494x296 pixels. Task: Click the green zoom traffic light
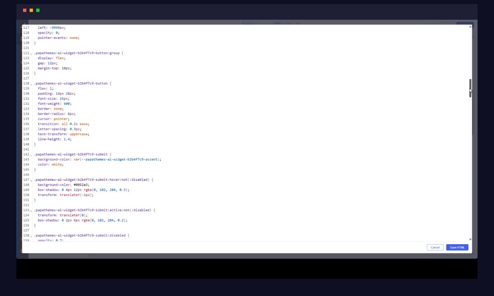tap(37, 10)
